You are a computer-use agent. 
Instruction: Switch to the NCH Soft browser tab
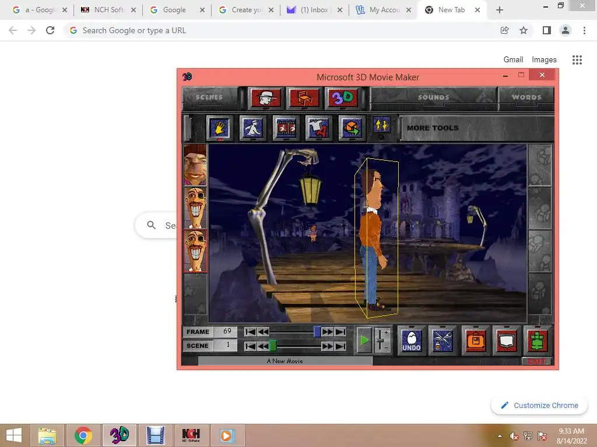108,10
